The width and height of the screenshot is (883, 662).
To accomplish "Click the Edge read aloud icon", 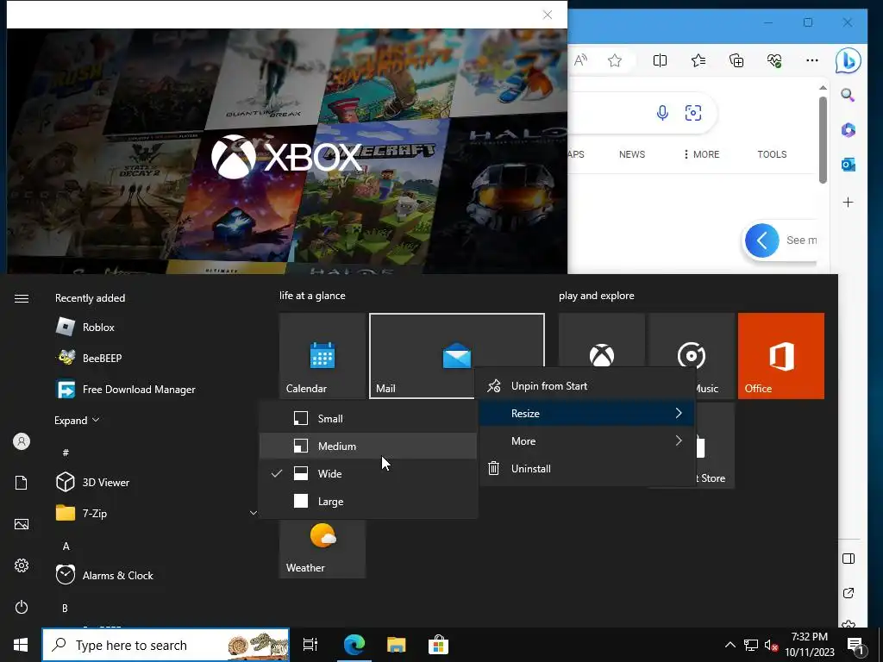I will pos(580,60).
